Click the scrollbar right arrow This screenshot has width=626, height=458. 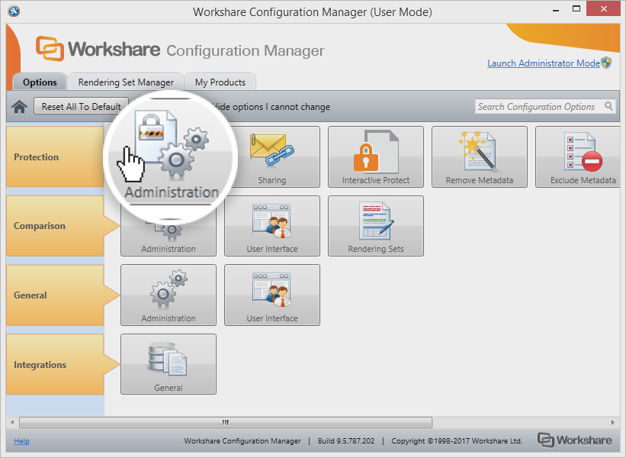(613, 422)
